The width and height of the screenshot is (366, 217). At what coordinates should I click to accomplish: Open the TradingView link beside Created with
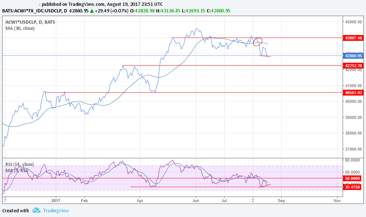coord(56,210)
